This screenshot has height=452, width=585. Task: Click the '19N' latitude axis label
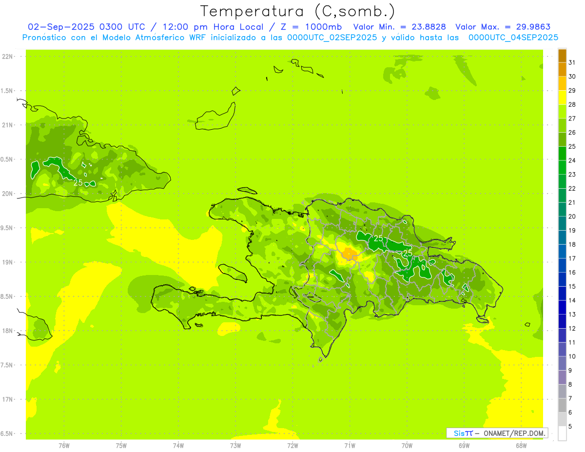pyautogui.click(x=7, y=262)
